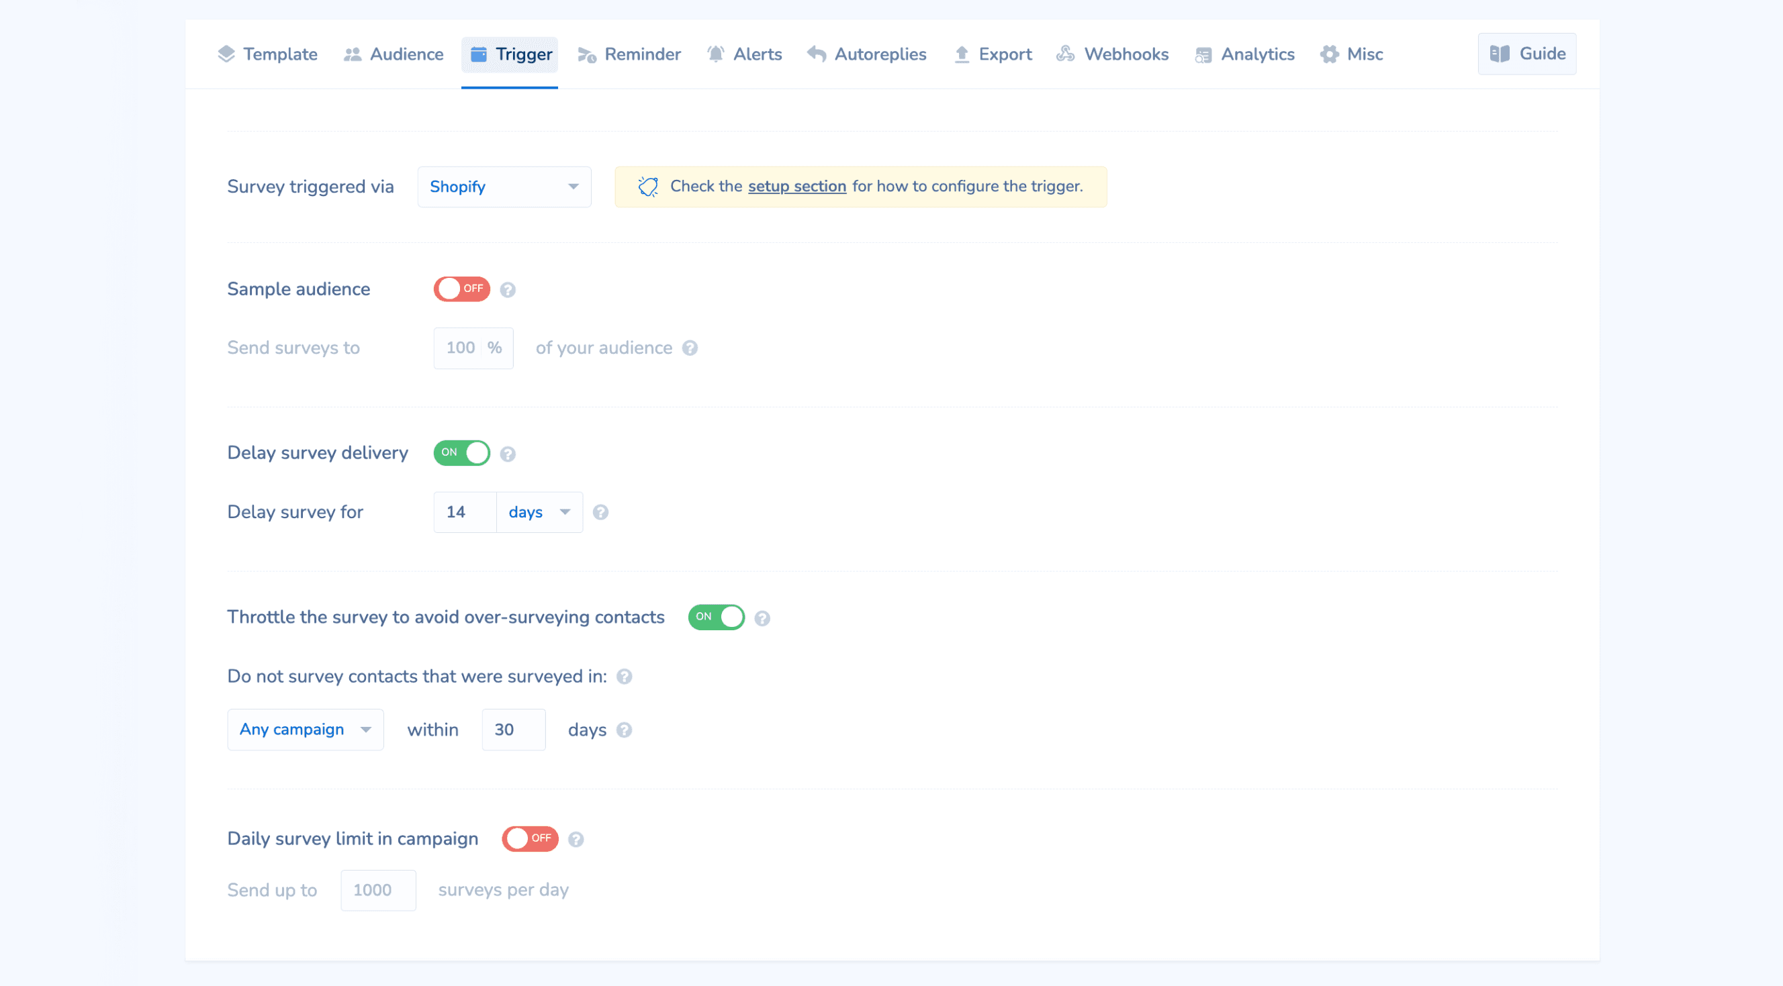Open the Analytics tab
The height and width of the screenshot is (986, 1783).
(1244, 54)
